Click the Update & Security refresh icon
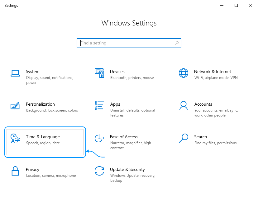258x197 pixels. (x=99, y=171)
